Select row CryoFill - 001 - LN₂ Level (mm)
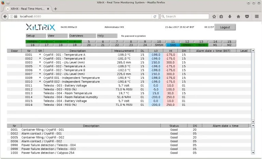 point(129,62)
